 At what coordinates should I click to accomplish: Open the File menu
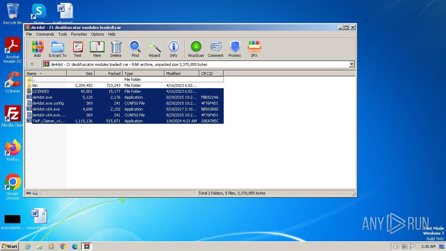(x=29, y=34)
